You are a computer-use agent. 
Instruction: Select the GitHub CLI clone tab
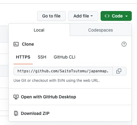pos(64,57)
